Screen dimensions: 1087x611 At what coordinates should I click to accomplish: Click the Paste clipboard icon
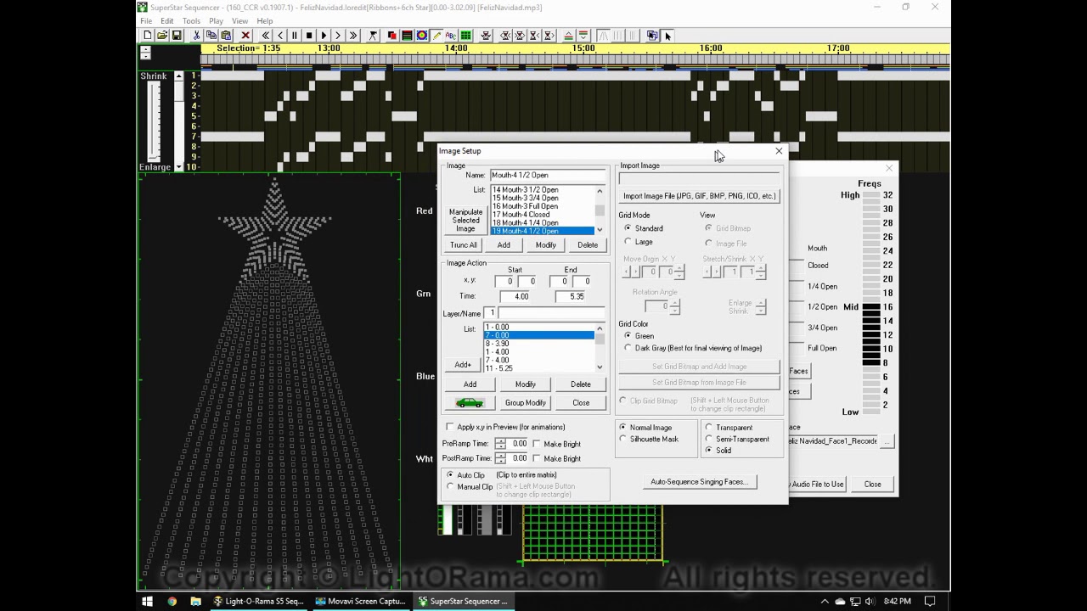pos(225,36)
